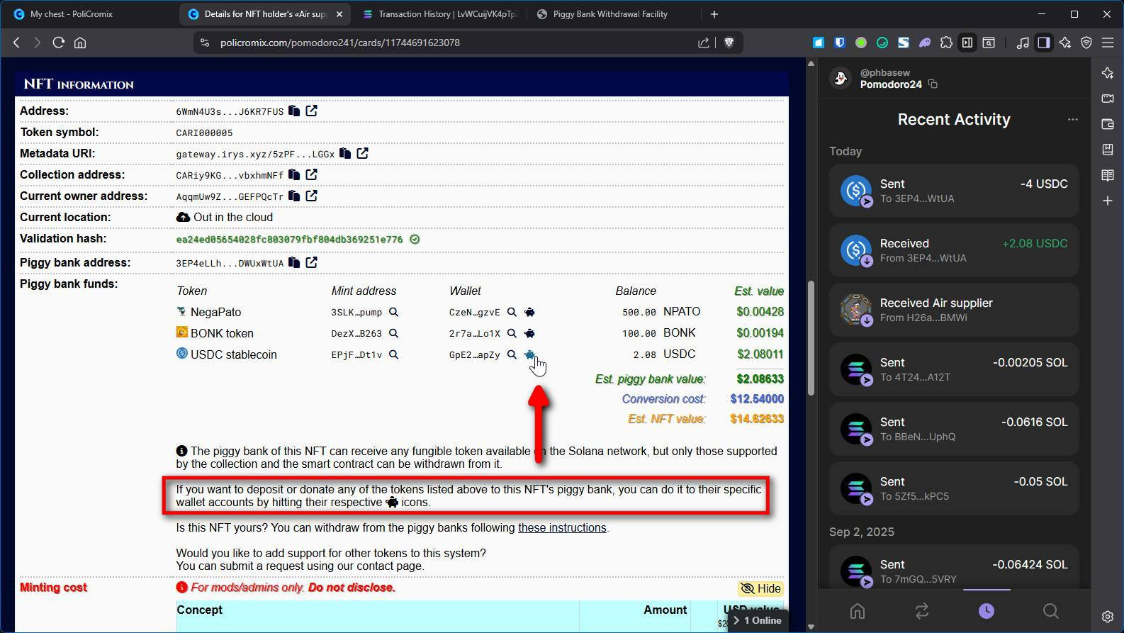This screenshot has height=633, width=1124.
Task: Go back to the previous page
Action: tap(17, 43)
